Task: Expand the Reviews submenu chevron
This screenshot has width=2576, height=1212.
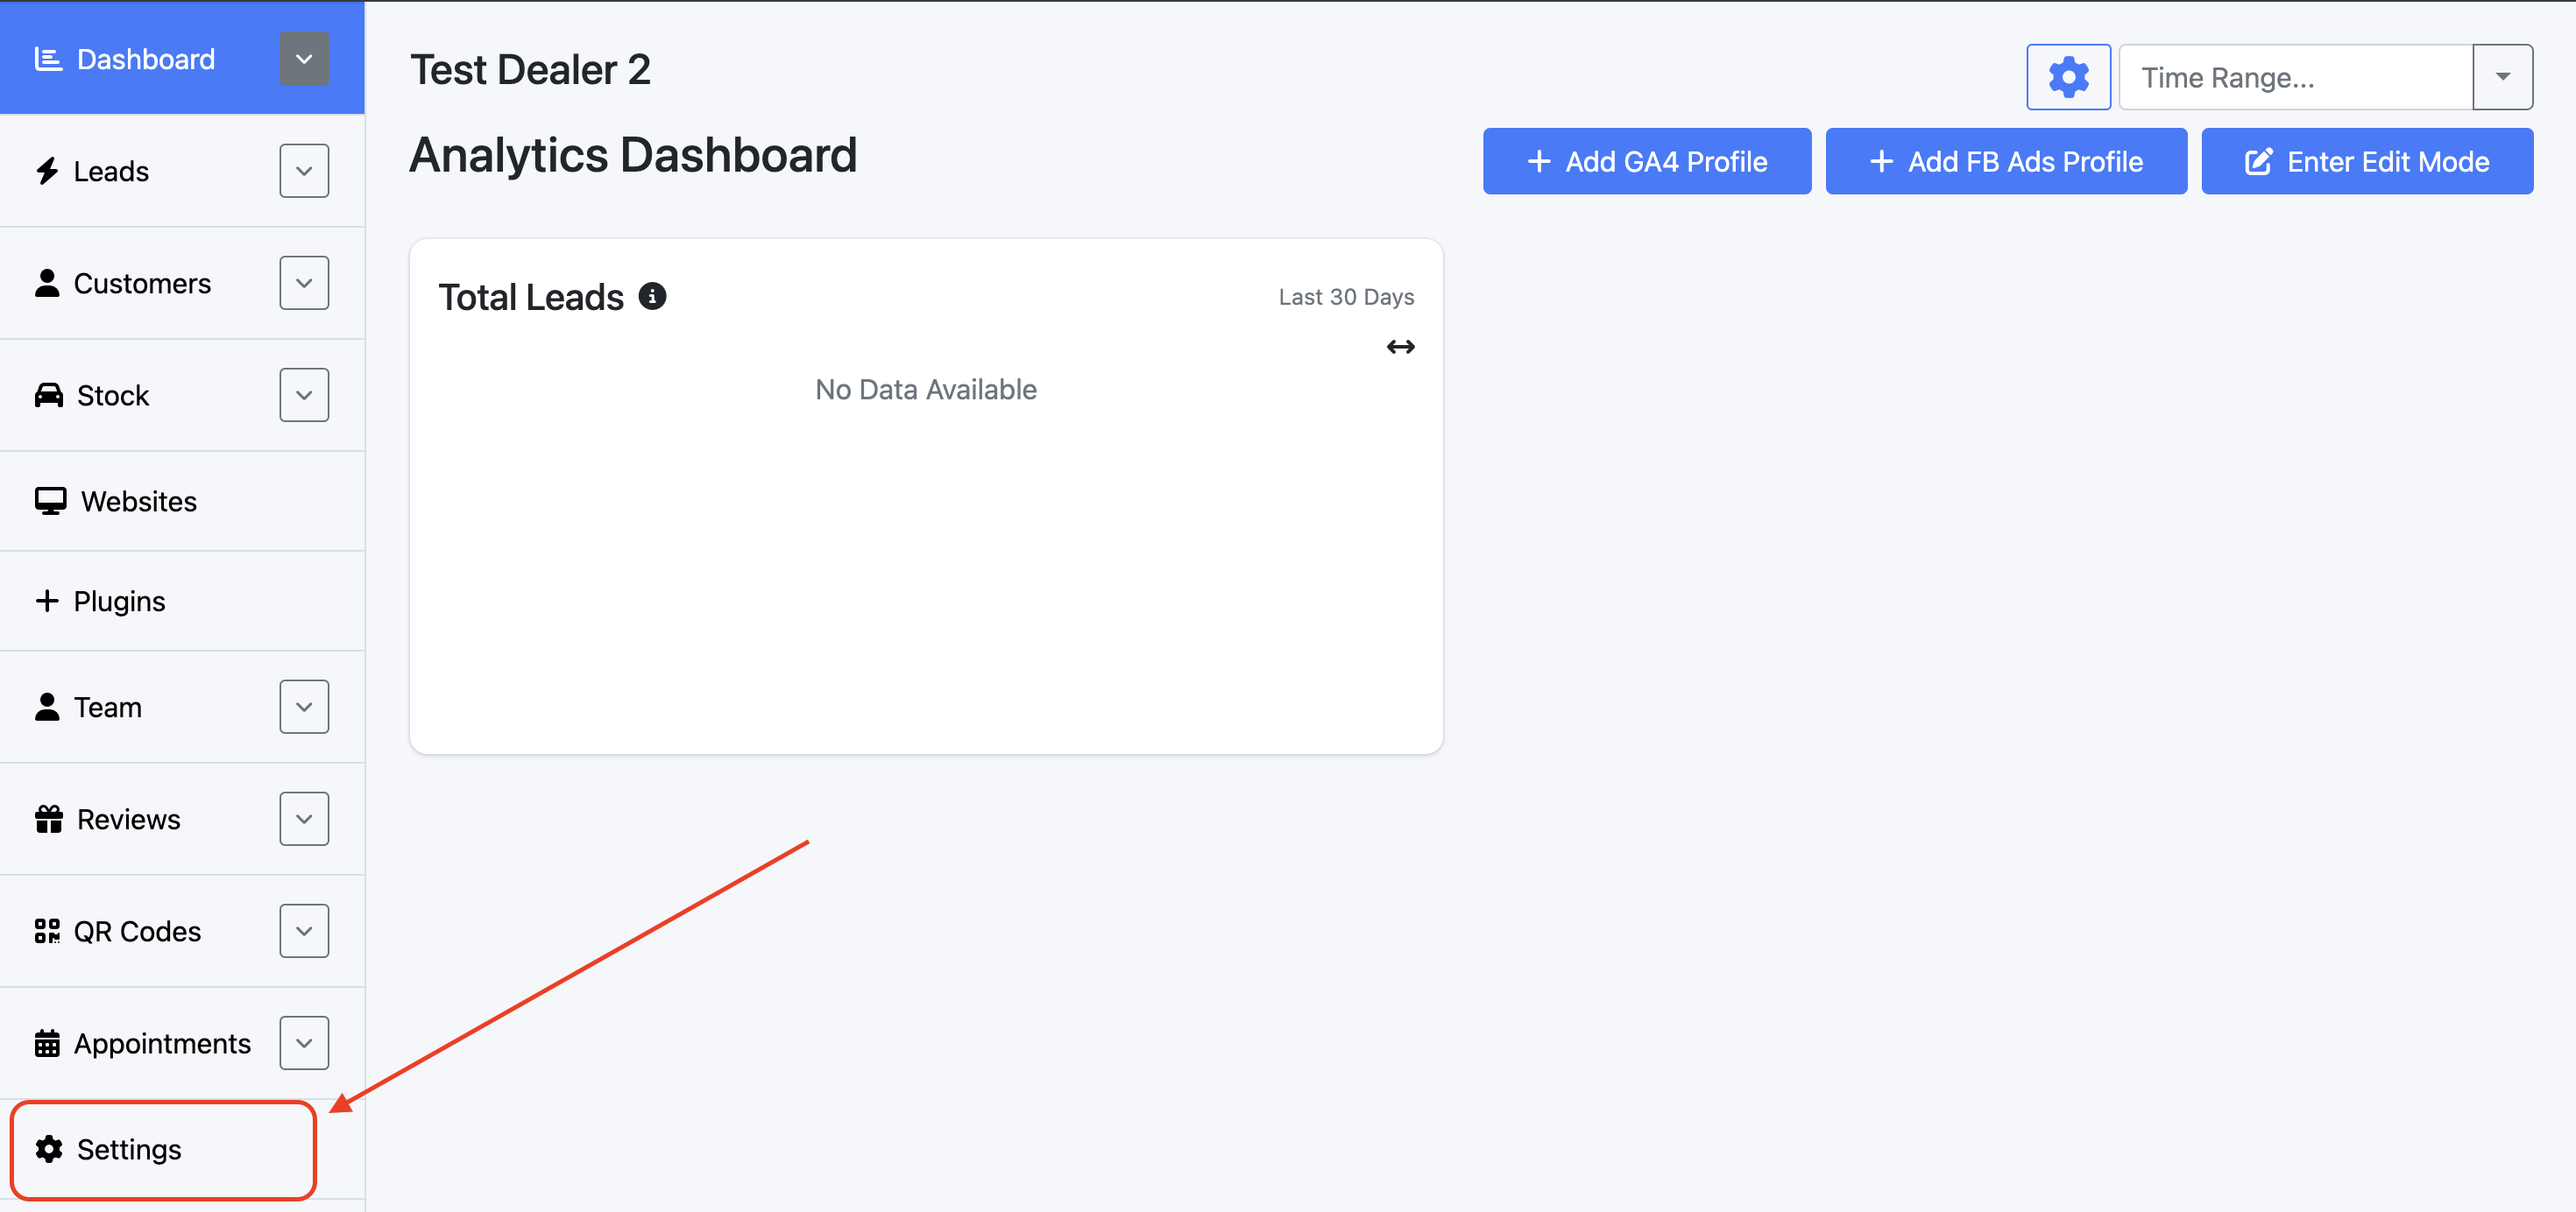Action: (x=304, y=818)
